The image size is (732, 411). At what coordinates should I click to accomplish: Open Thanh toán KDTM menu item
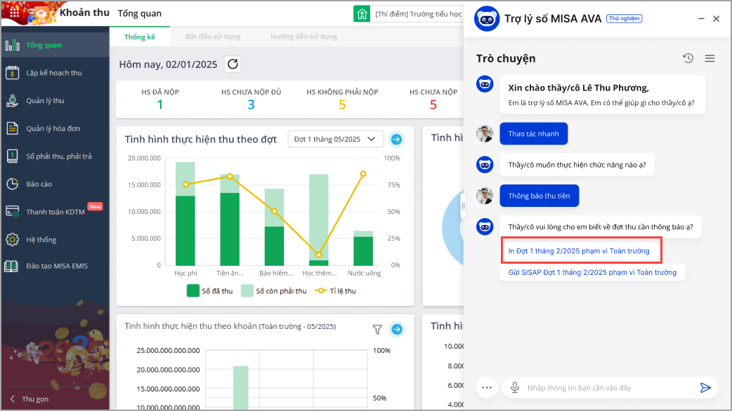[55, 212]
